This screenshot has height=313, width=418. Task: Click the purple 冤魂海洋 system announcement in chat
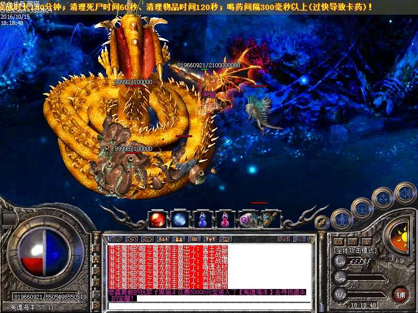pos(207,295)
